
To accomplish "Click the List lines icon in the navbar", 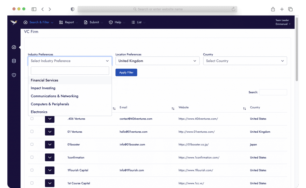I will pos(133,22).
